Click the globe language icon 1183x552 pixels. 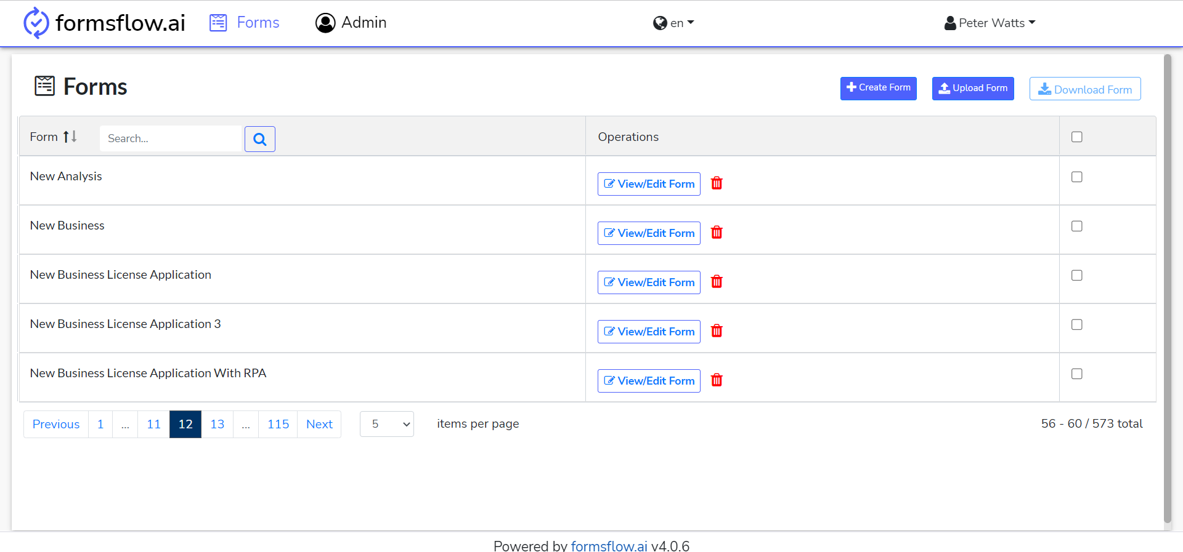660,23
